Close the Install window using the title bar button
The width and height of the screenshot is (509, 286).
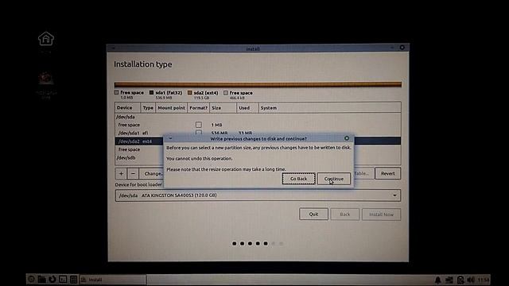[x=402, y=48]
